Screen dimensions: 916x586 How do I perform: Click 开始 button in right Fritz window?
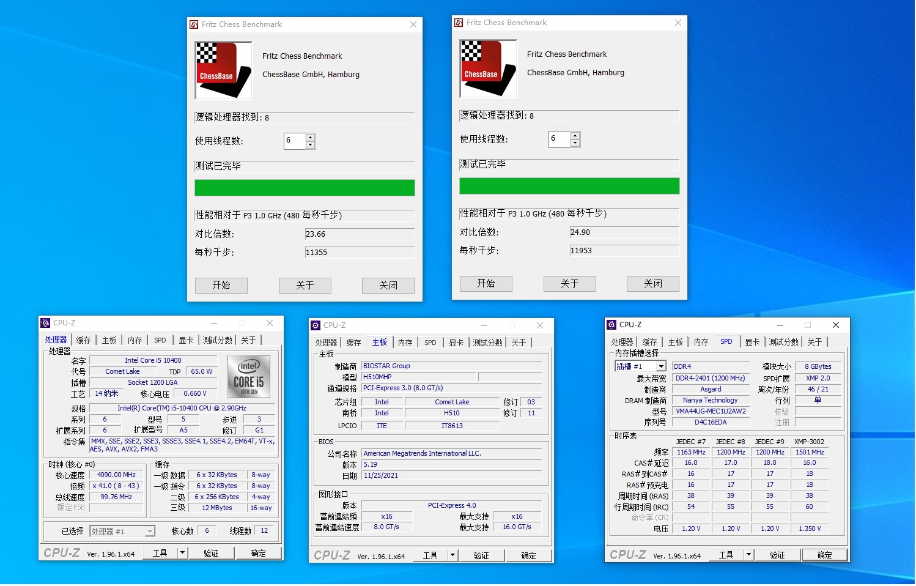(x=486, y=284)
